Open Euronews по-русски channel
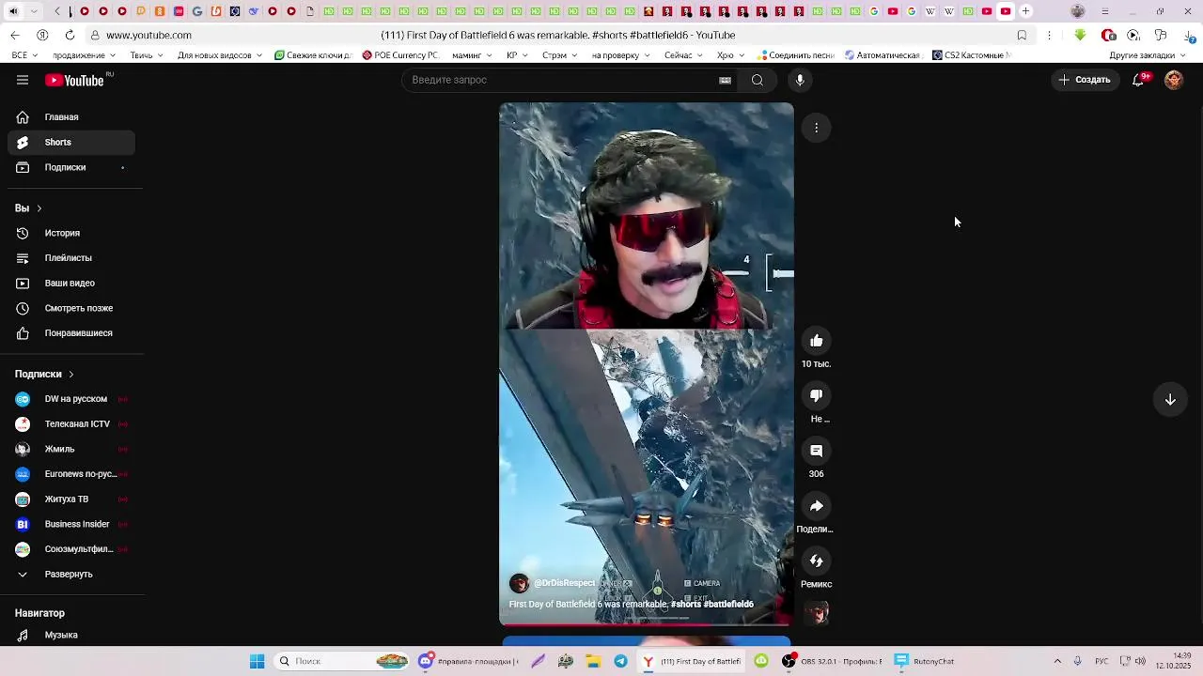The width and height of the screenshot is (1203, 676). point(71,474)
